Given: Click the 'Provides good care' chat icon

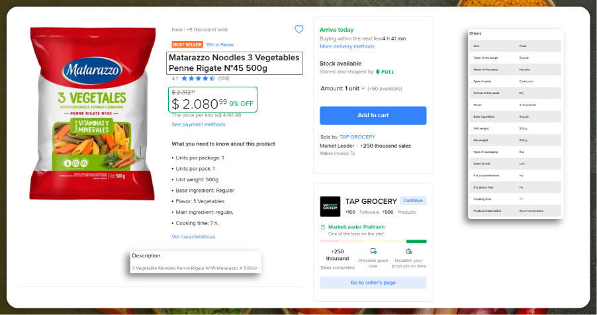Looking at the screenshot, I should tap(373, 251).
